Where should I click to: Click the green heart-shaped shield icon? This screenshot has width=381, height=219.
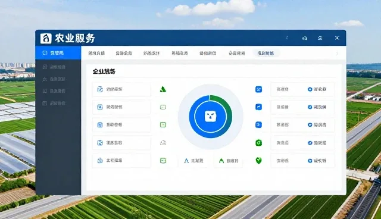click(258, 161)
